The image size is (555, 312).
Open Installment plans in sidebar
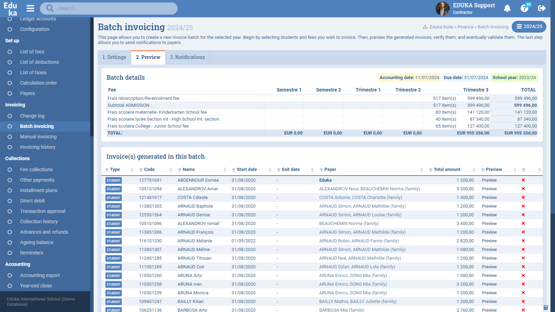[39, 190]
